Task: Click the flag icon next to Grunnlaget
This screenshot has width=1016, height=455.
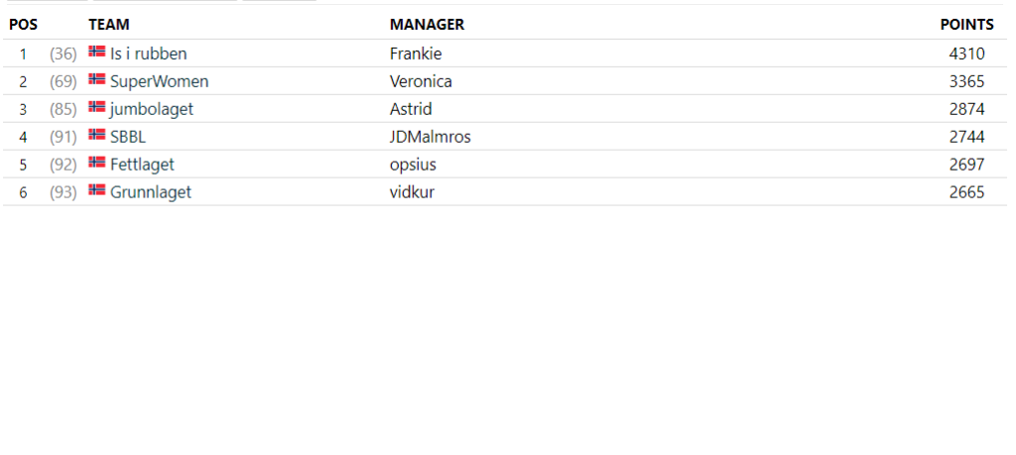Action: coord(96,190)
